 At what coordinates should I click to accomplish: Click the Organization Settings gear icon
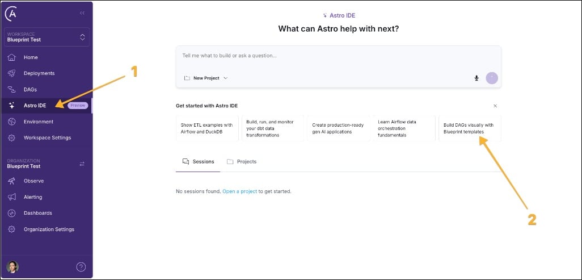(12, 229)
